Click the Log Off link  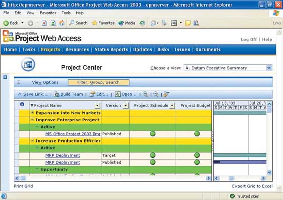tap(249, 39)
